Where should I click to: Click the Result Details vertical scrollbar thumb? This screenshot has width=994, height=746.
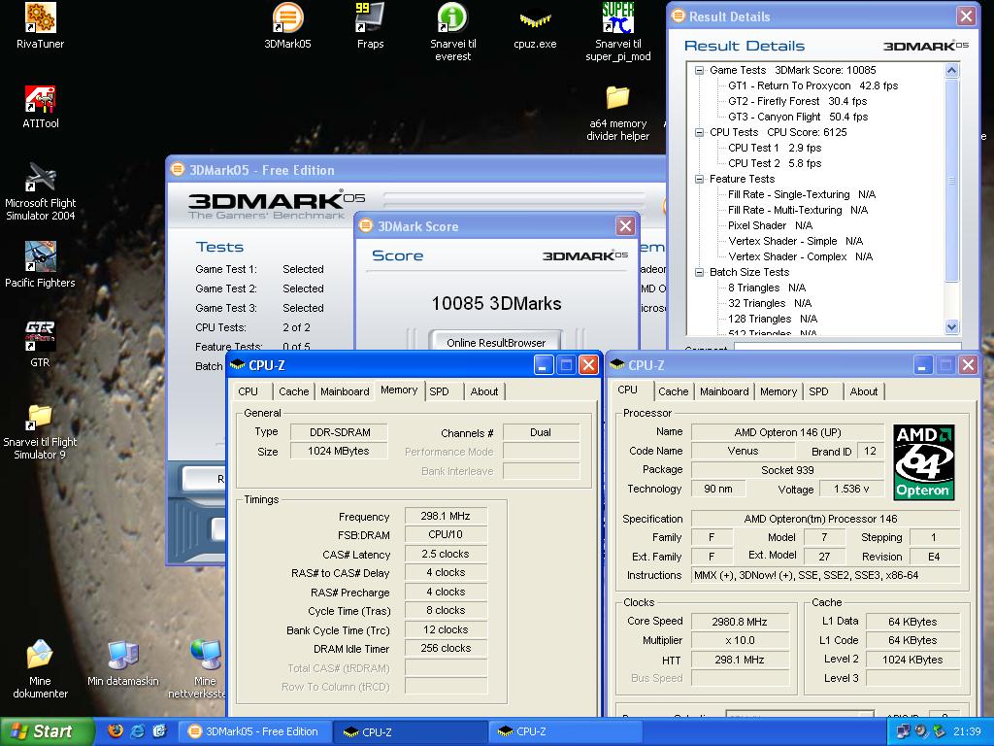951,180
